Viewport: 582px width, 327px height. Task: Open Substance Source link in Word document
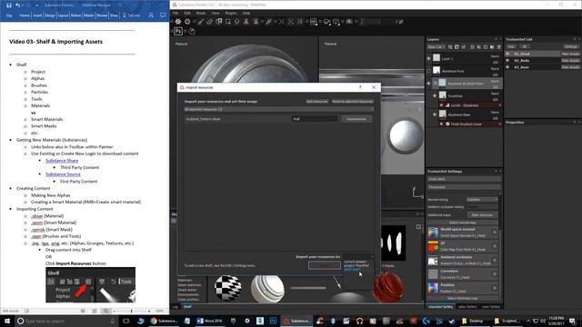coord(63,174)
